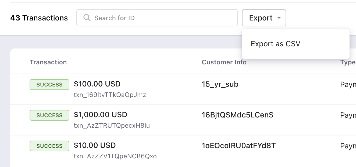Screen dimensions: 356x167
Task: Click the Customer Info column header
Action: [x=224, y=62]
